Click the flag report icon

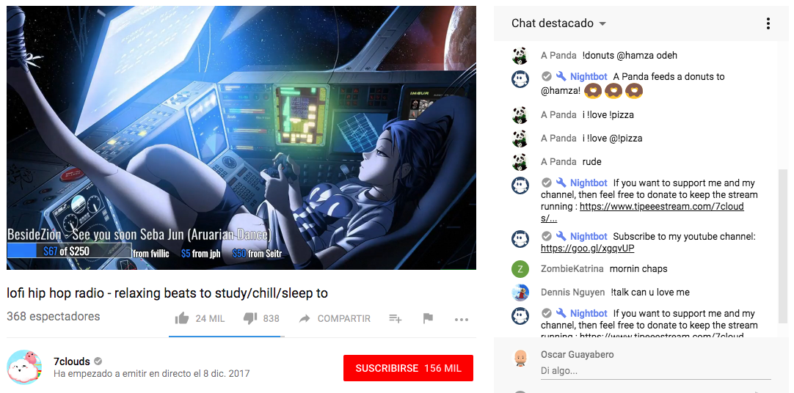428,318
